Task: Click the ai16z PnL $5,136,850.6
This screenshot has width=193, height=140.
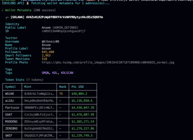Action: pos(82,101)
